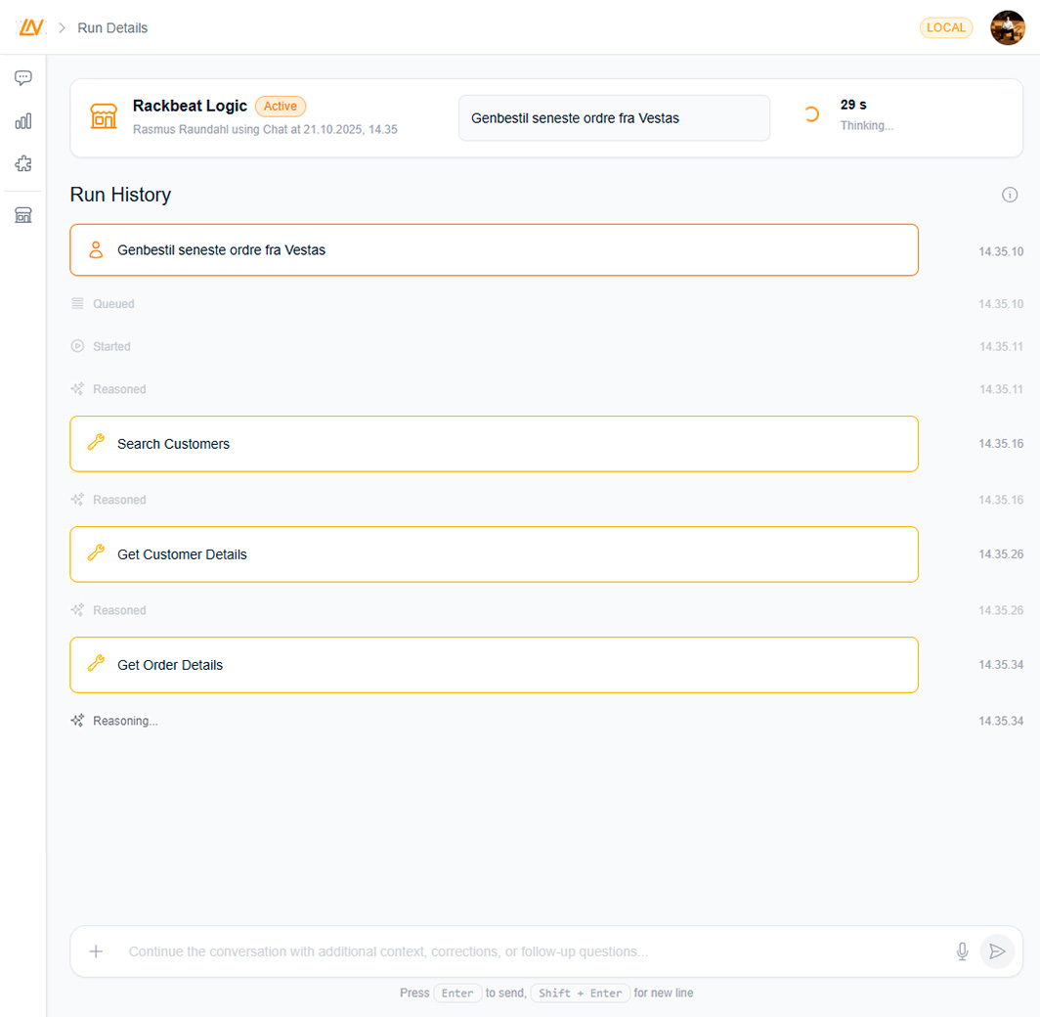The height and width of the screenshot is (1017, 1040).
Task: Expand the Search Customers tool step
Action: point(494,444)
